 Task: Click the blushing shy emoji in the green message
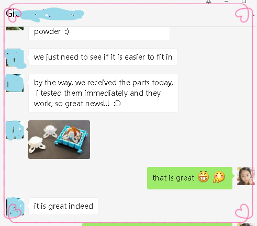click(x=219, y=177)
